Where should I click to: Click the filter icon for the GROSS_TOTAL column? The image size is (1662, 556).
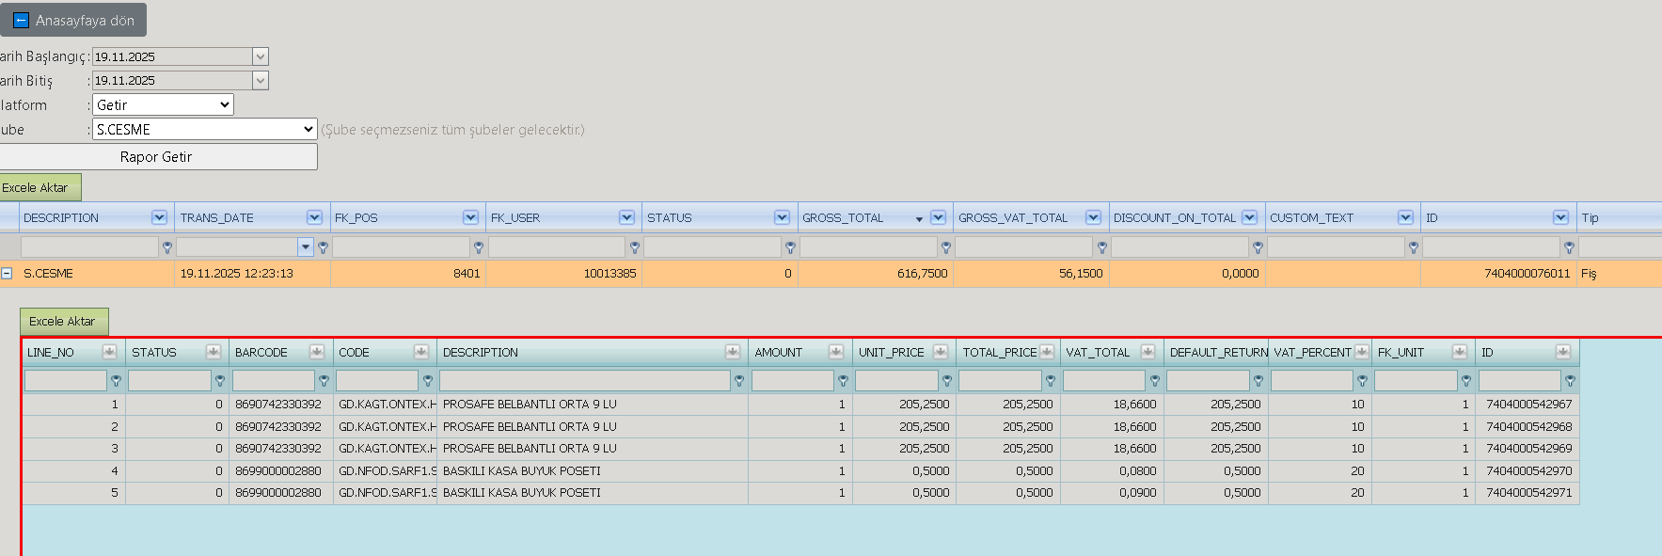[946, 247]
